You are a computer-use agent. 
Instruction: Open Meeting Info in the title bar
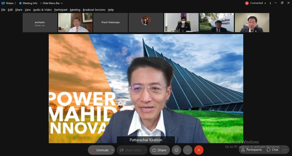(28, 3)
